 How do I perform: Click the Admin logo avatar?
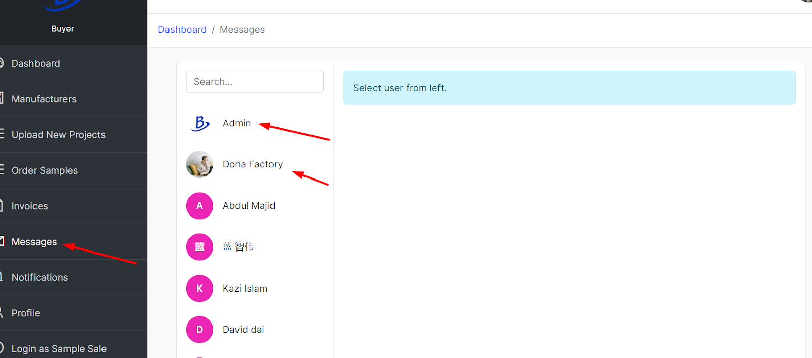pyautogui.click(x=200, y=123)
